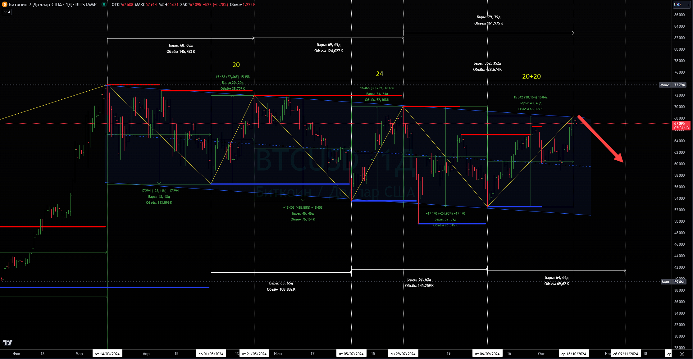Image resolution: width=693 pixels, height=359 pixels.
Task: Click the date range label Бары: 79, 79д
Action: [x=489, y=17]
